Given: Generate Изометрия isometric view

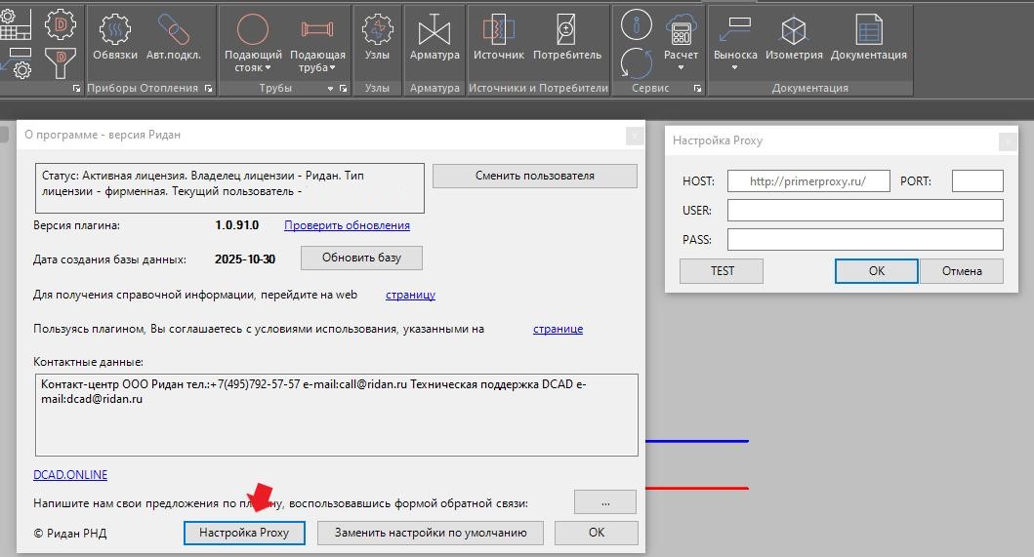Looking at the screenshot, I should [x=794, y=38].
